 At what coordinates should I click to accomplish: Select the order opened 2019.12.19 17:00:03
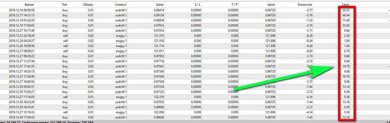(x=195, y=26)
